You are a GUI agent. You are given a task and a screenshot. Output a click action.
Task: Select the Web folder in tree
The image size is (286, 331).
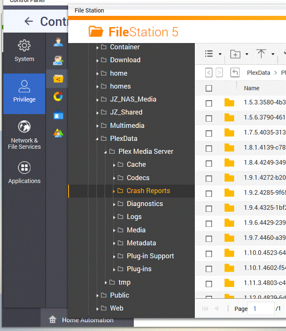click(117, 308)
